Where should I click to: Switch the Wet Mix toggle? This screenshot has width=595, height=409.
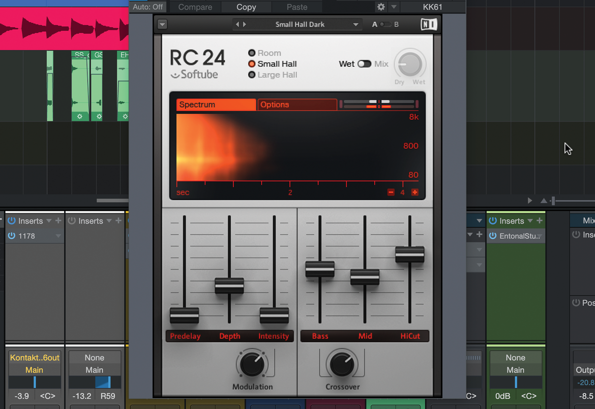click(x=364, y=64)
